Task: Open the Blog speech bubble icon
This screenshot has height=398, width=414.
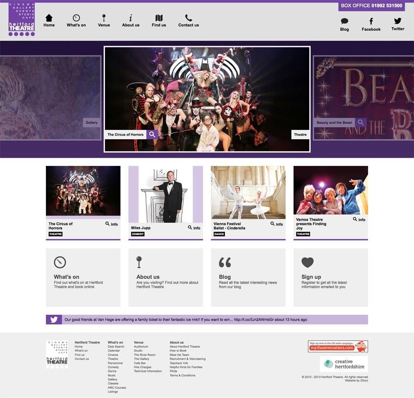Action: 344,21
